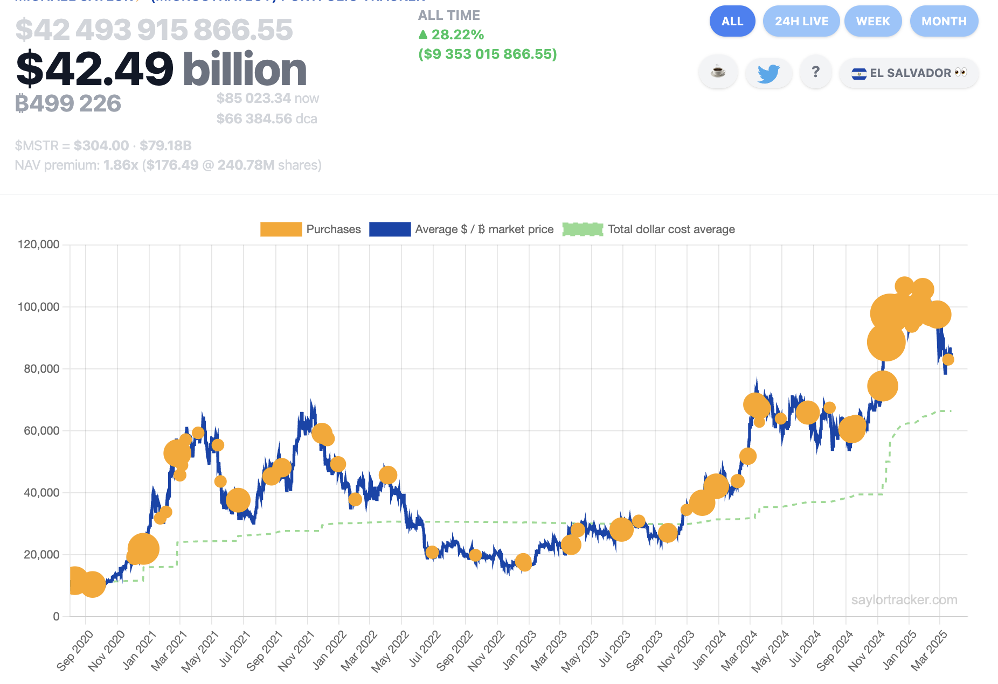998x684 pixels.
Task: Click the $MSTR = $304.00 line
Action: [x=103, y=145]
